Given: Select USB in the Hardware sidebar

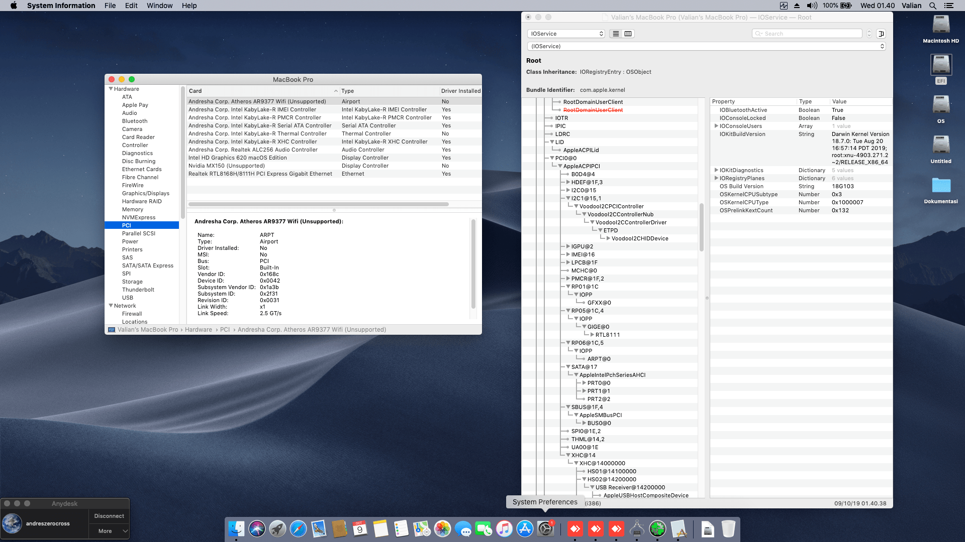Looking at the screenshot, I should coord(128,298).
